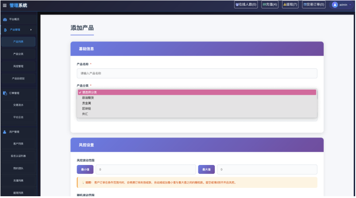Click the admin avatar icon
Viewport: 356px width, 198px height.
coord(335,5)
